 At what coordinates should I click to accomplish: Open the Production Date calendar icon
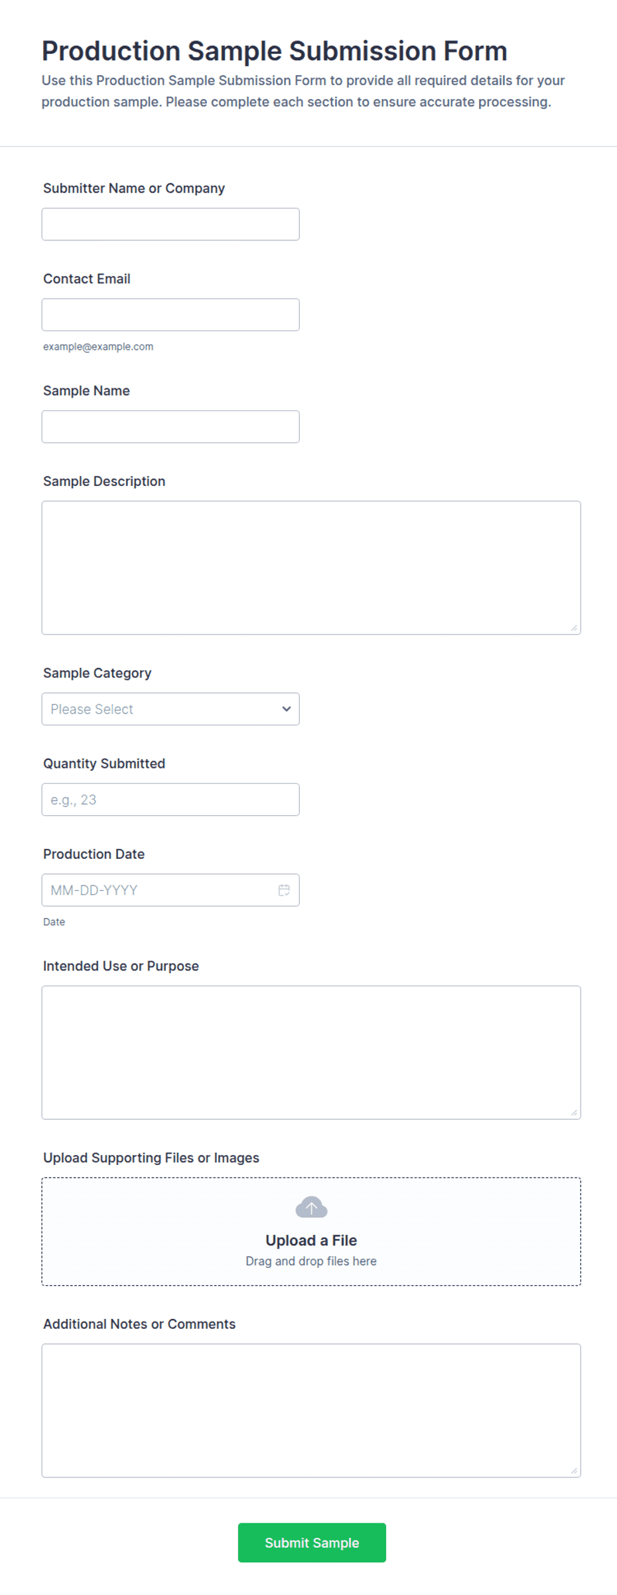coord(284,890)
